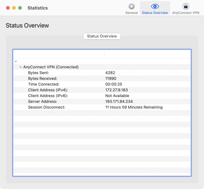
Task: Click the Status Overview tab button
Action: coord(102,36)
